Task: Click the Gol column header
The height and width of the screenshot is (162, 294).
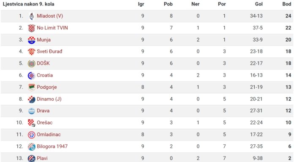Action: [x=259, y=4]
